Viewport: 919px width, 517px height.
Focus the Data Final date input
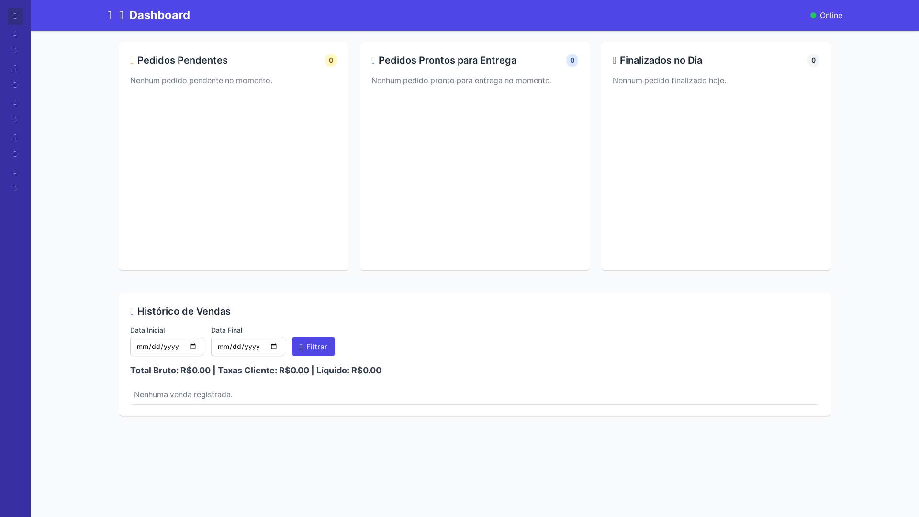pyautogui.click(x=247, y=347)
